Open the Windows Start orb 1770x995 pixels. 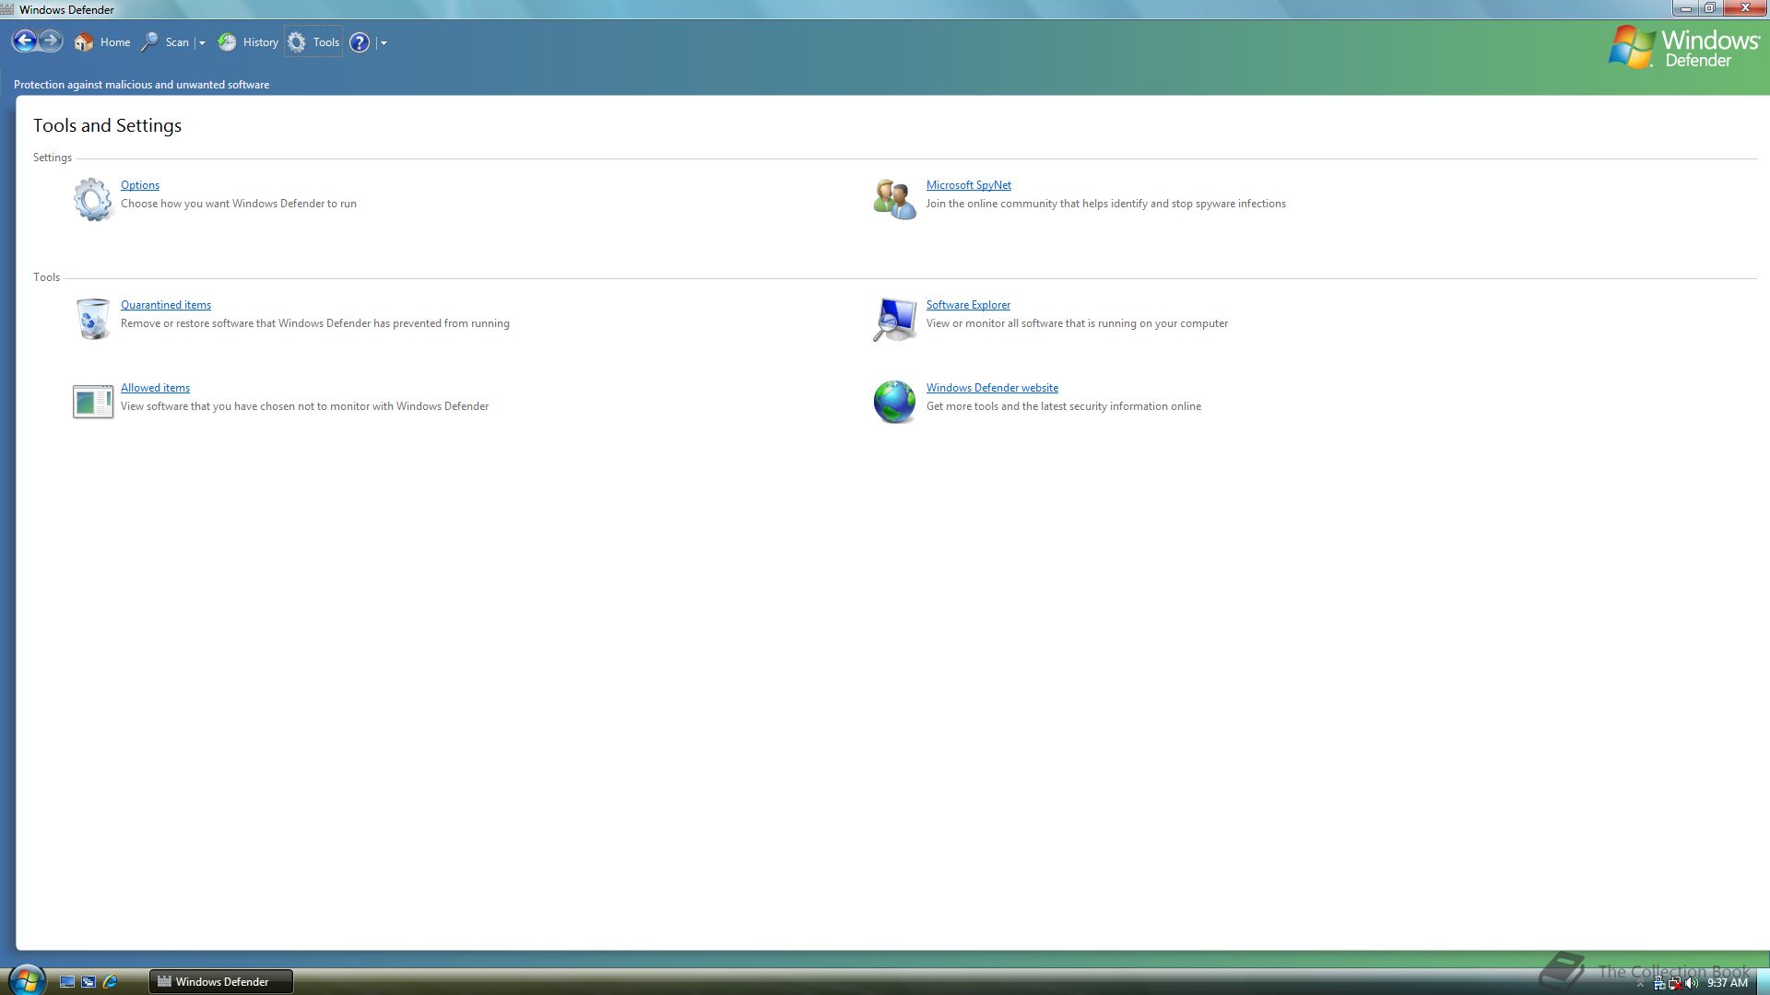tap(26, 980)
